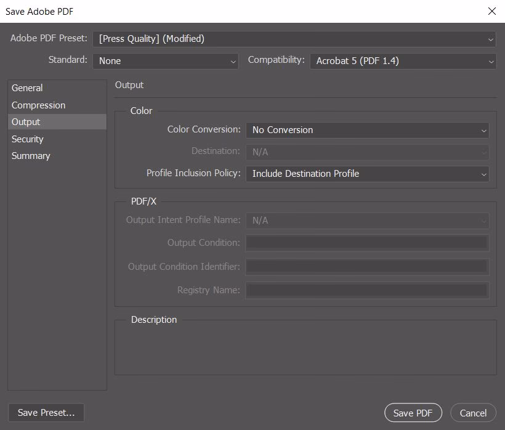
Task: View the Summary section
Action: (31, 156)
